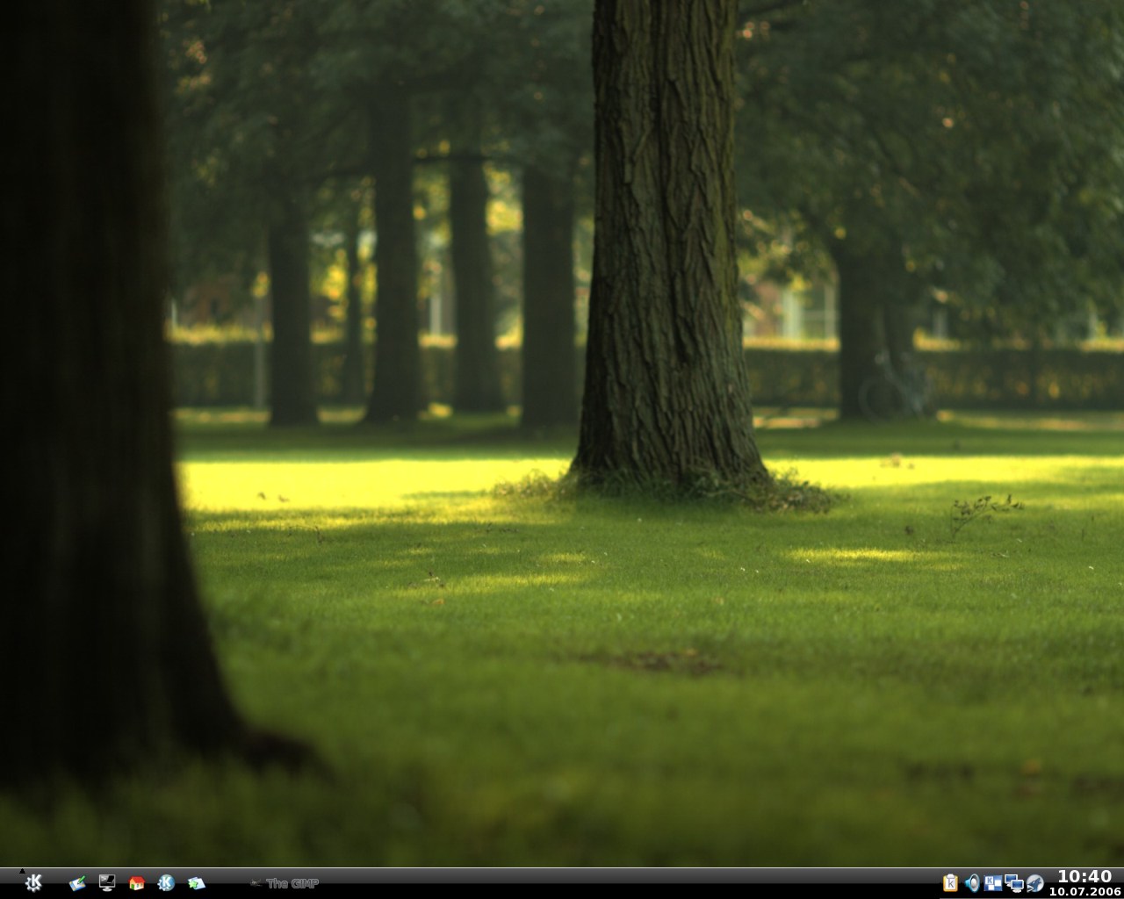This screenshot has height=899, width=1124.
Task: Open the blue K window-tiles tray icon
Action: click(993, 883)
